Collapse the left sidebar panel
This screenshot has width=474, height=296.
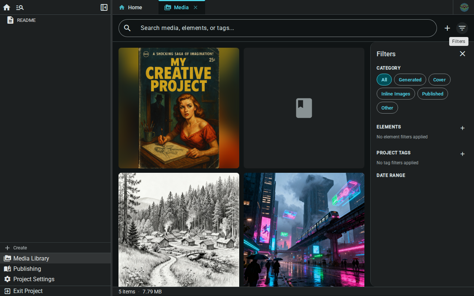click(x=104, y=7)
